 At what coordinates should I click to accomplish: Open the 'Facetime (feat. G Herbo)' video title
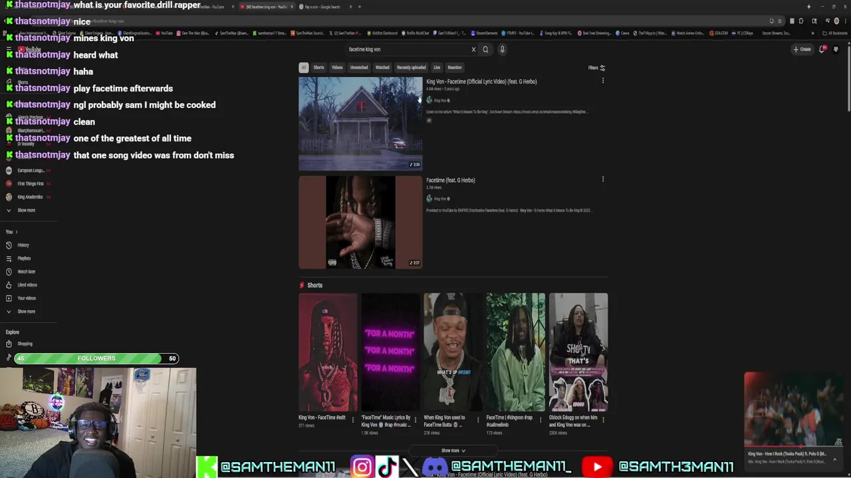click(451, 180)
